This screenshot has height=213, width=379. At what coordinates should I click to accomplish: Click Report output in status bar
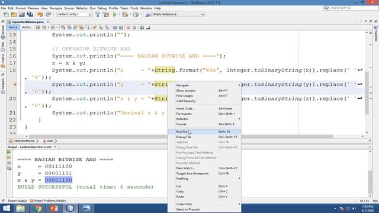click(17, 201)
